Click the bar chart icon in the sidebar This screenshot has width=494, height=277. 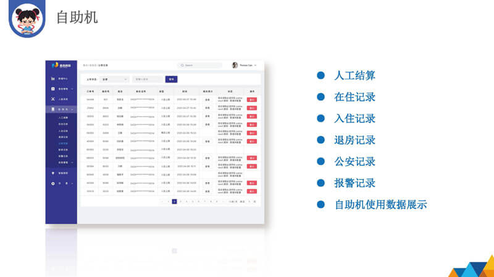pos(53,79)
